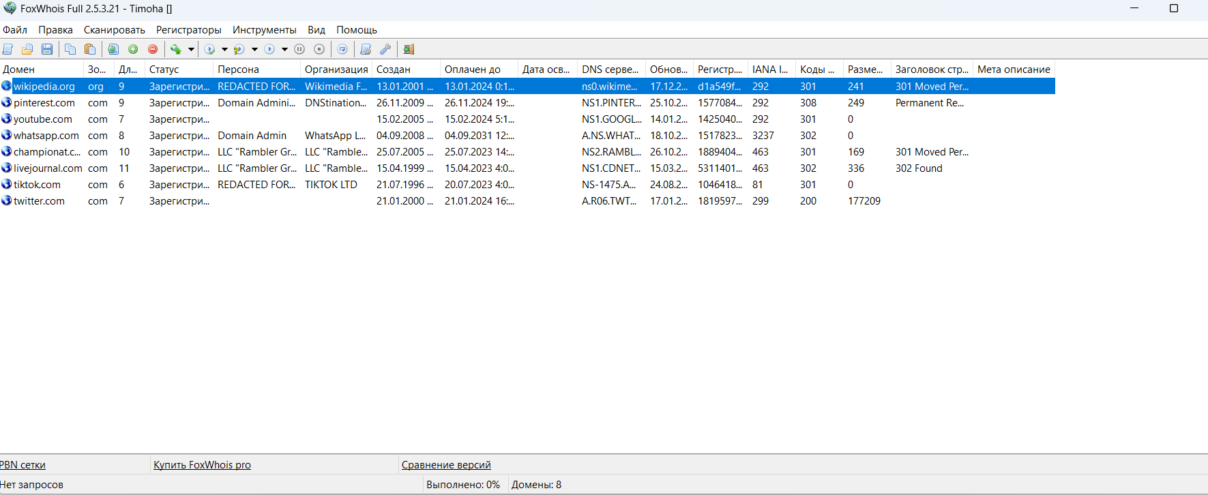The height and width of the screenshot is (495, 1208).
Task: Open settings via the document gear icon
Action: (366, 49)
